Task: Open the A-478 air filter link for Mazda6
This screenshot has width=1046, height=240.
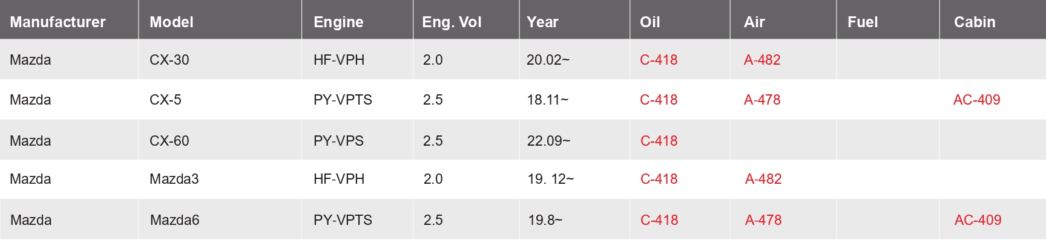Action: coord(763,220)
